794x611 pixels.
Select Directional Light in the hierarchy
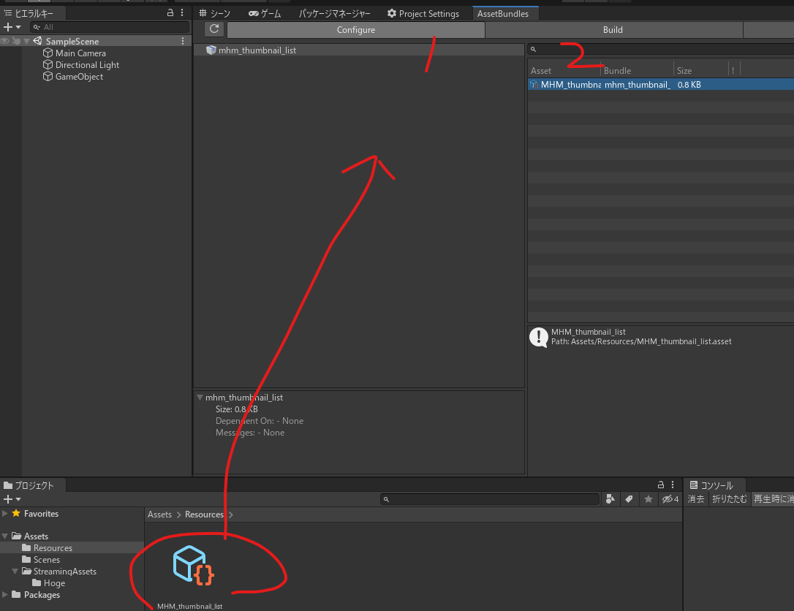coord(87,65)
